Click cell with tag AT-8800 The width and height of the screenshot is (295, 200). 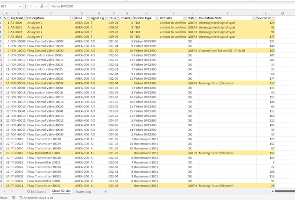coord(18,23)
